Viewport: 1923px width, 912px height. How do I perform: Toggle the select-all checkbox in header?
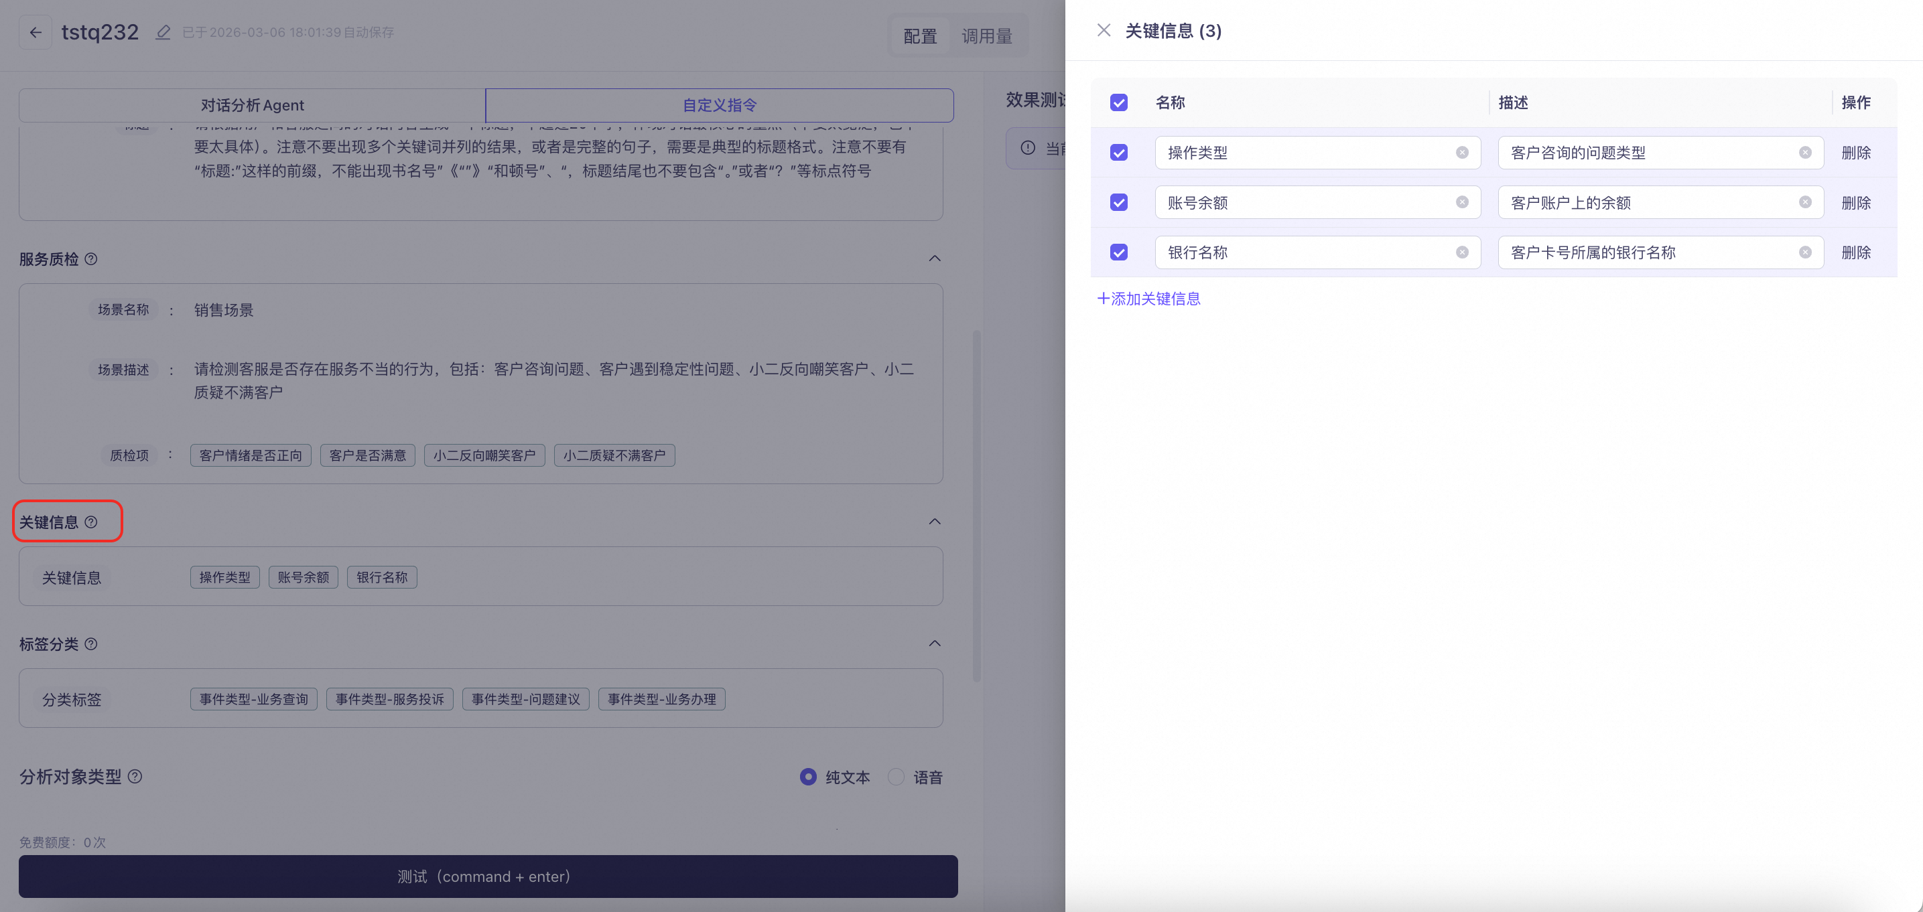tap(1118, 103)
